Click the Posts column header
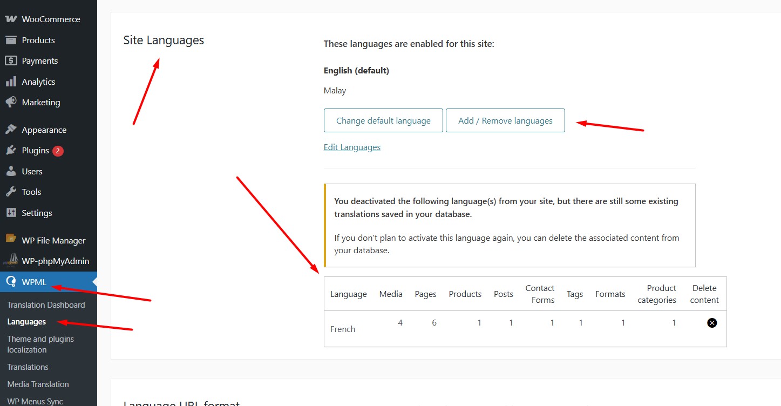Viewport: 781px width, 406px height. pos(503,294)
